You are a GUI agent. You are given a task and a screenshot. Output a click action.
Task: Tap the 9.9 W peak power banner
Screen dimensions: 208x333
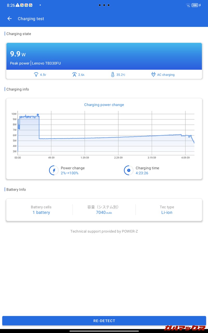(104, 56)
